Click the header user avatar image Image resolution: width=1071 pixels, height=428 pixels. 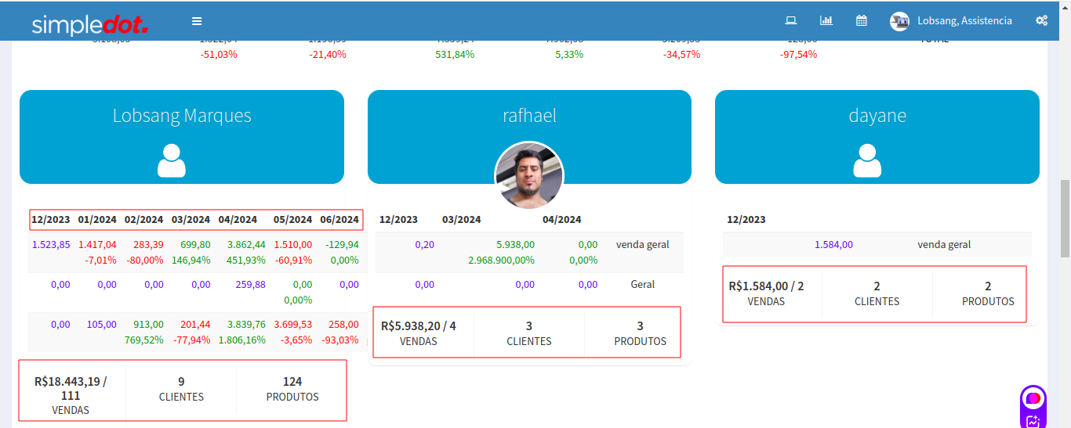click(x=899, y=21)
